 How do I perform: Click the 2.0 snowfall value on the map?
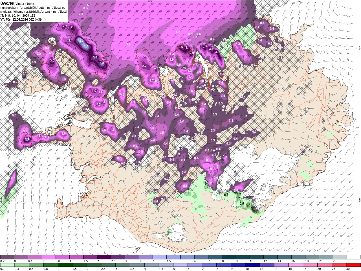tap(156, 69)
